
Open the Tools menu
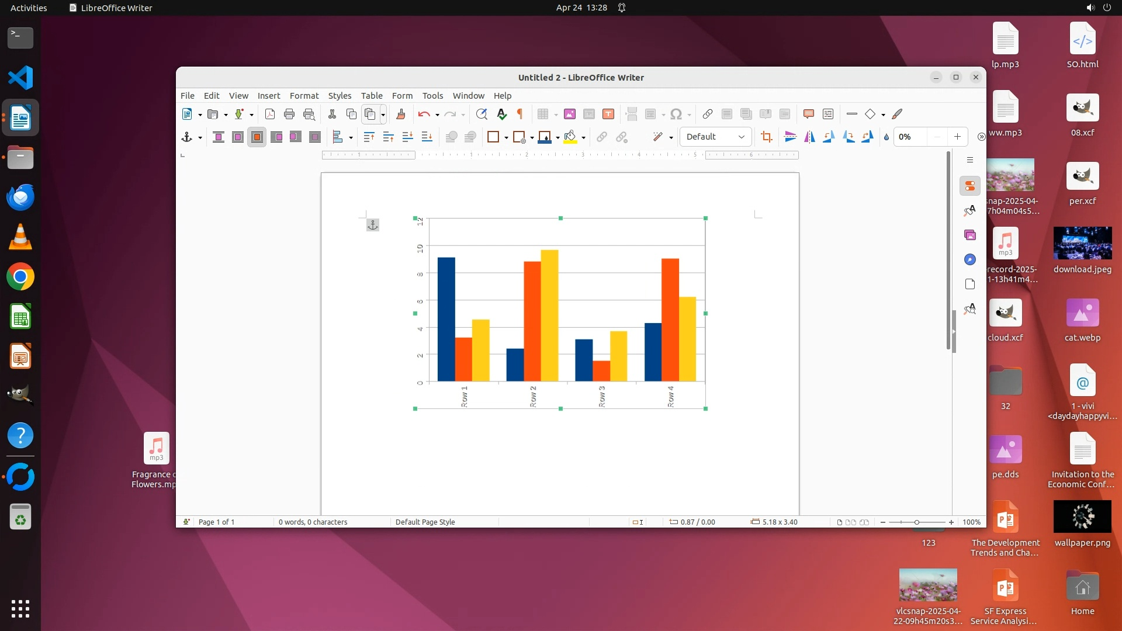point(432,95)
